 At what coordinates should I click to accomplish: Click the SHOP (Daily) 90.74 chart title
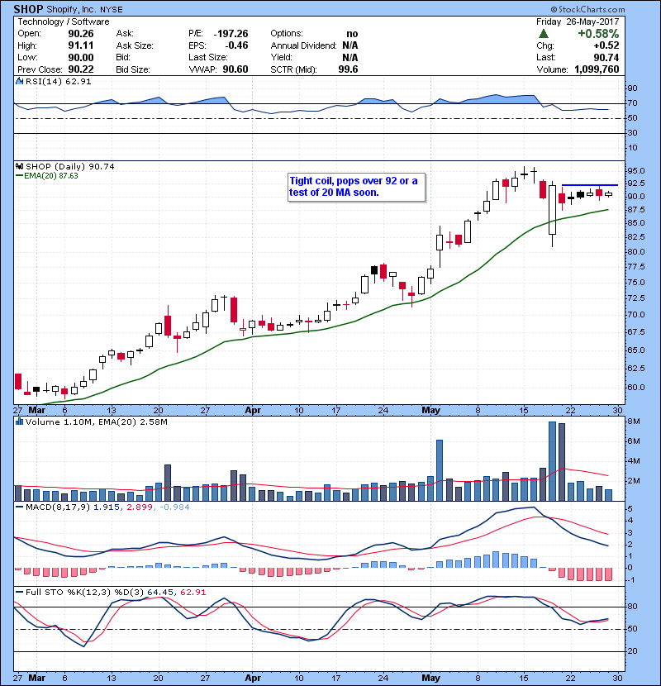(x=70, y=166)
